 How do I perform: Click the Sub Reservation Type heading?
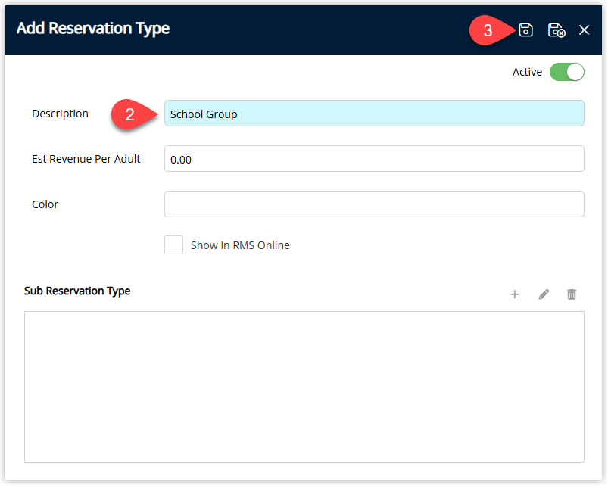77,291
